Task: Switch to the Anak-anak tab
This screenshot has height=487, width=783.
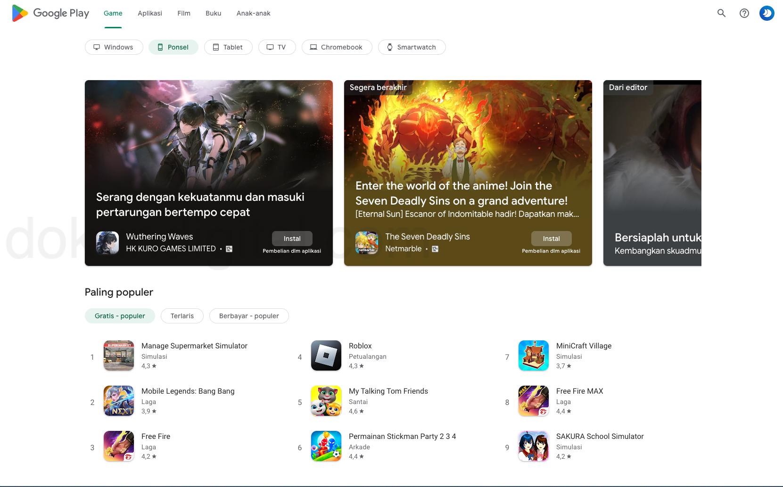Action: (x=253, y=13)
